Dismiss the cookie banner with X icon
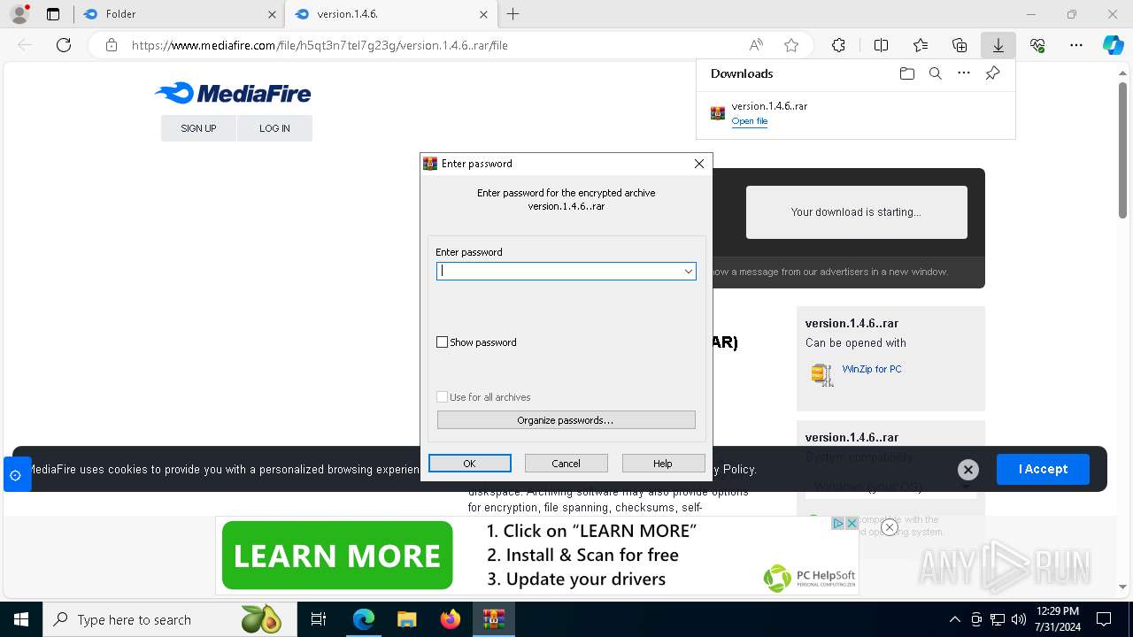Viewport: 1133px width, 637px height. click(968, 470)
